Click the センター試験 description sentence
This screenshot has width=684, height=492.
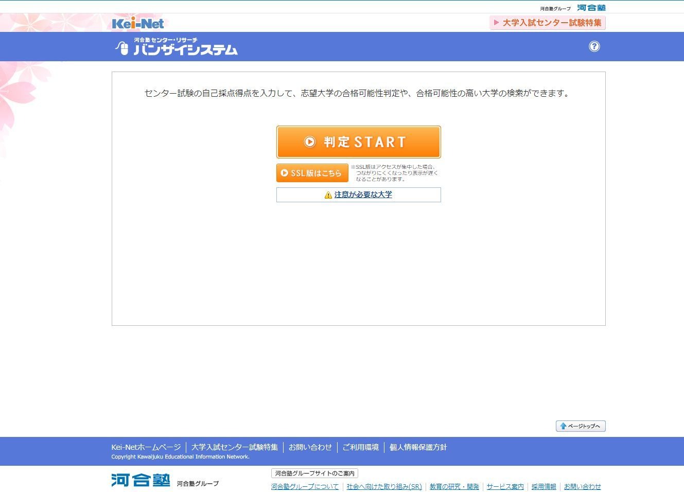(358, 93)
